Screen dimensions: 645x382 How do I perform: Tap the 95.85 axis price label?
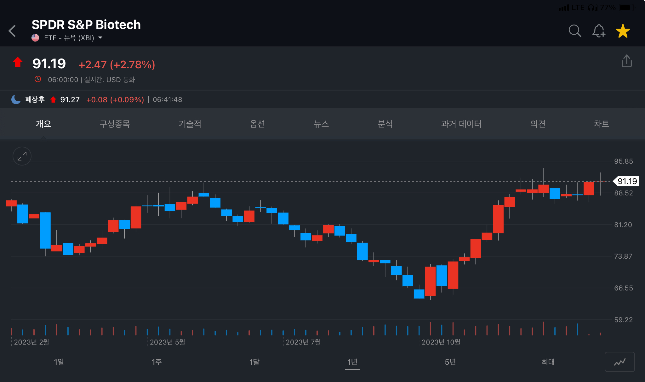(x=624, y=161)
